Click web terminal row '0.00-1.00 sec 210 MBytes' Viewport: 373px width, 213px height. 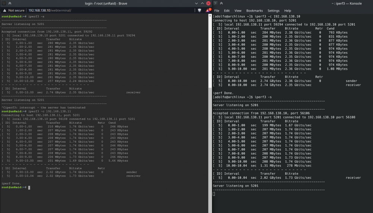coord(65,127)
